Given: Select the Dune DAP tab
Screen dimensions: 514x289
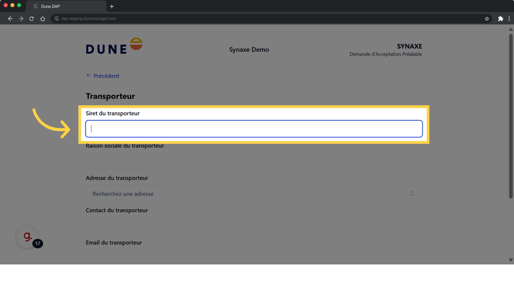Looking at the screenshot, I should 50,6.
